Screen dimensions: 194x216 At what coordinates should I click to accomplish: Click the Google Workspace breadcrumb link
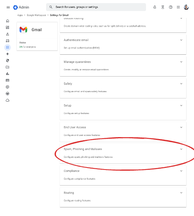[x=36, y=15]
